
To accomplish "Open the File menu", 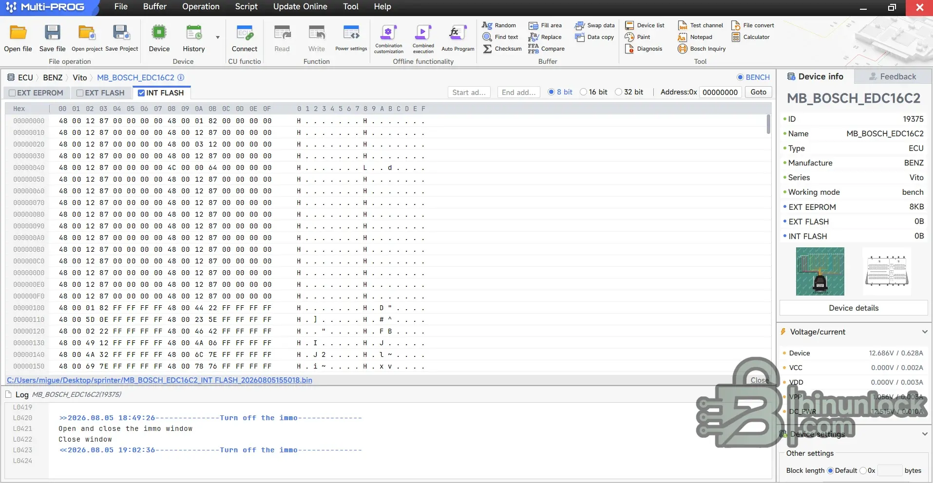I will 121,7.
